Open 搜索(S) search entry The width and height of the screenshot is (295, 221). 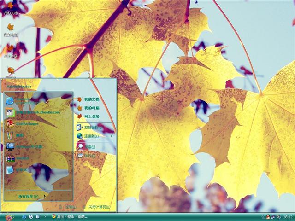coord(86,147)
